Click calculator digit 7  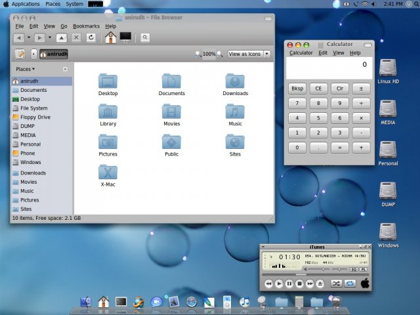pos(297,104)
